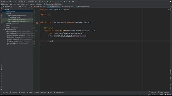Click the Save All toolbar icon

coord(4,2)
